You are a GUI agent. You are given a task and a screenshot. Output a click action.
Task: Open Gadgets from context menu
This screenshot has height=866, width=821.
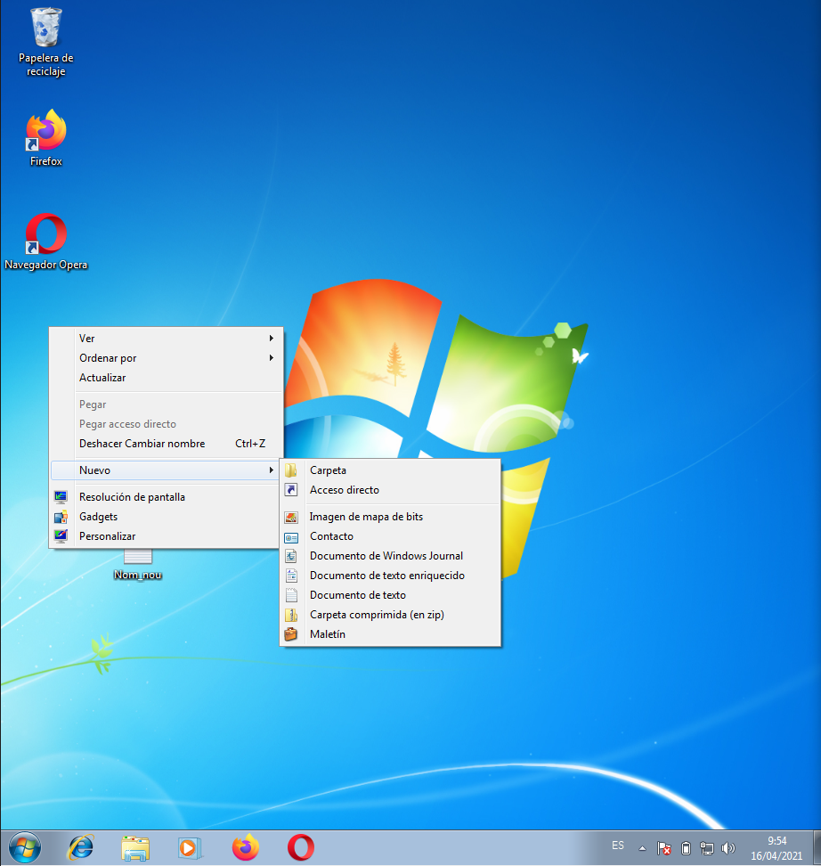click(165, 517)
